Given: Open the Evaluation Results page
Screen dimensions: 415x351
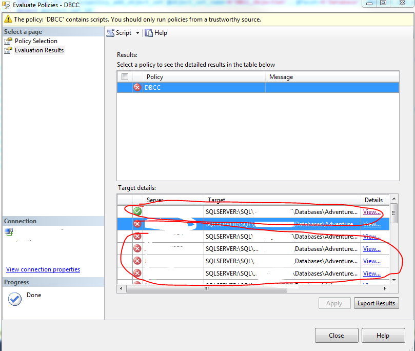Looking at the screenshot, I should click(39, 50).
